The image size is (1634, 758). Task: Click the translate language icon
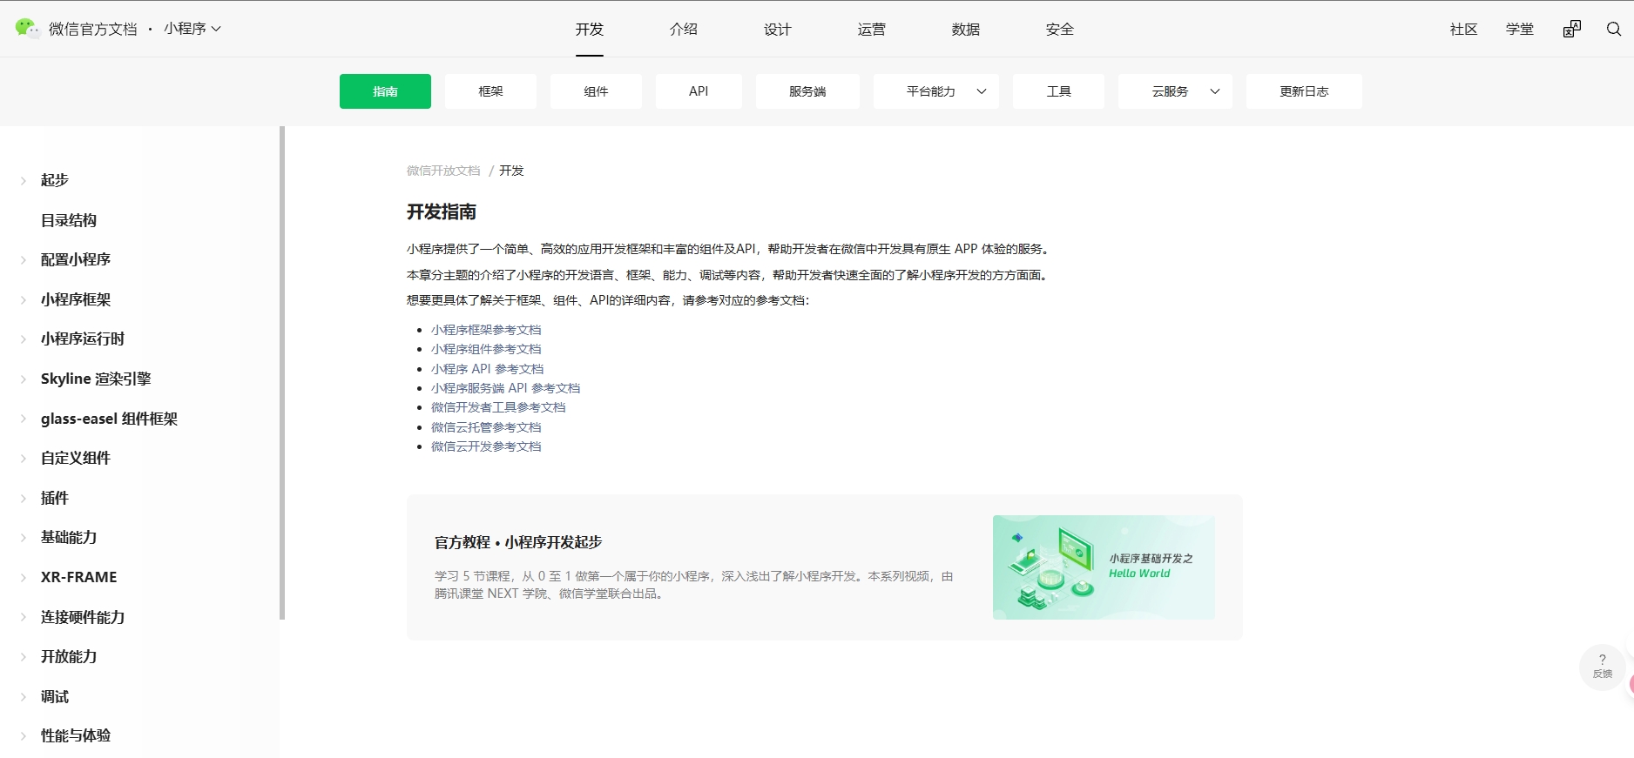[x=1571, y=30]
